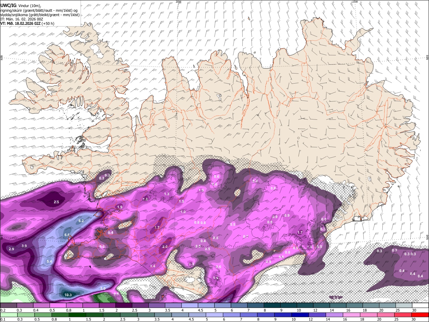Screen dimensions: 429x322
Task: Click the '30' label in the upper legend row
Action: pos(414,310)
